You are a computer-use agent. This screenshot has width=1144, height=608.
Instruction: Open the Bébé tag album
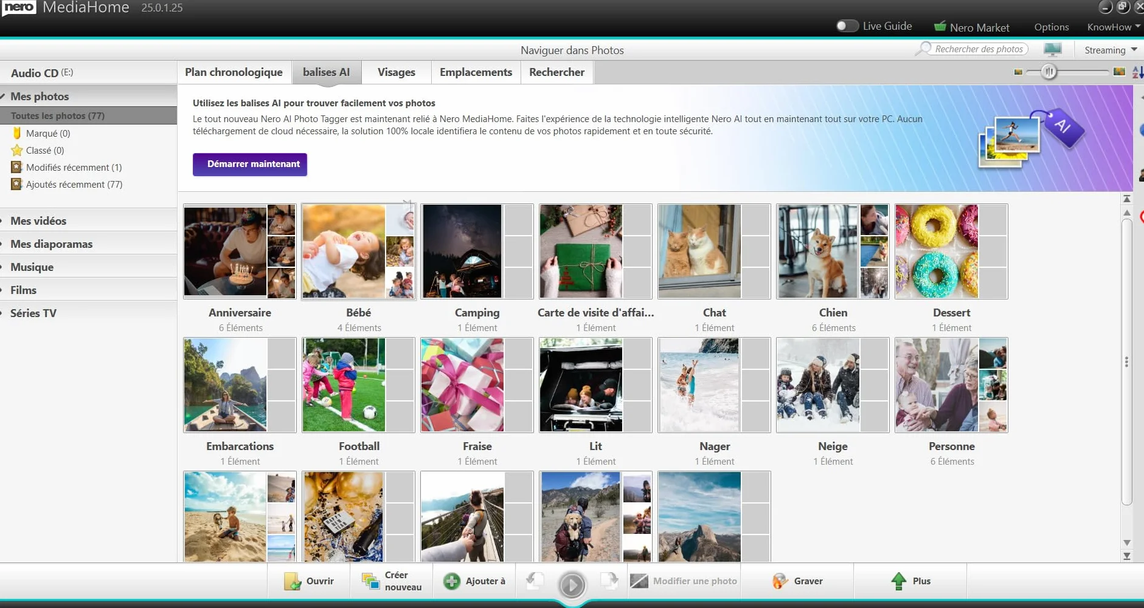coord(358,251)
